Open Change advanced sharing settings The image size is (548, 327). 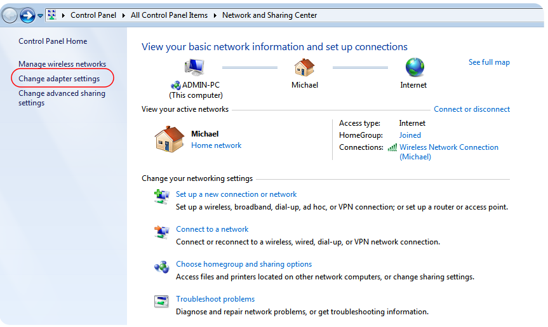pyautogui.click(x=62, y=98)
